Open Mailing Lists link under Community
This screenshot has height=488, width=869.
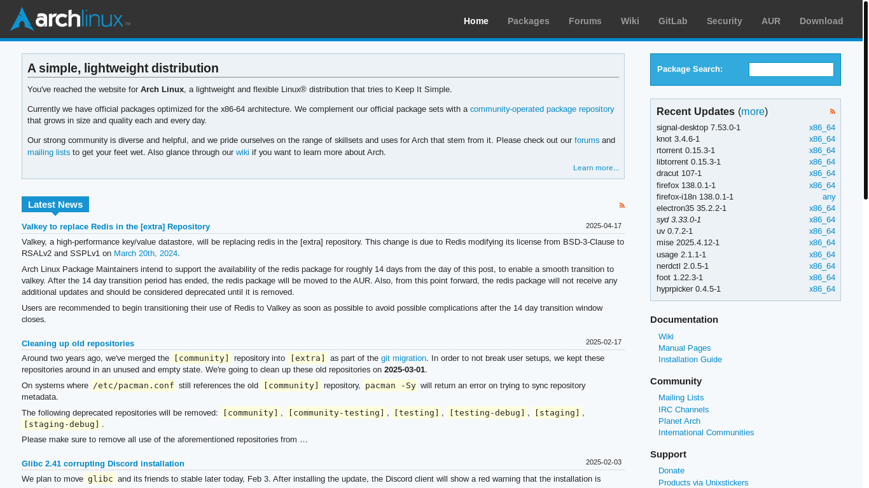(x=681, y=398)
